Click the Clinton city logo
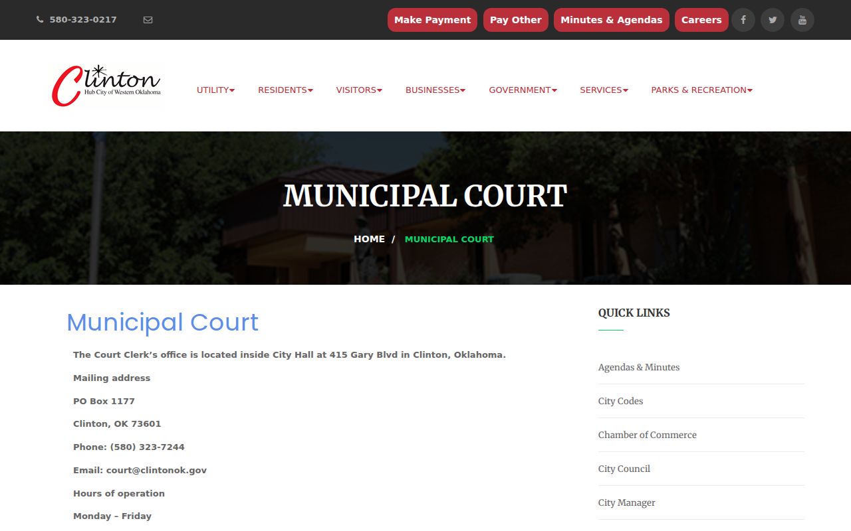This screenshot has width=851, height=531. click(x=106, y=86)
